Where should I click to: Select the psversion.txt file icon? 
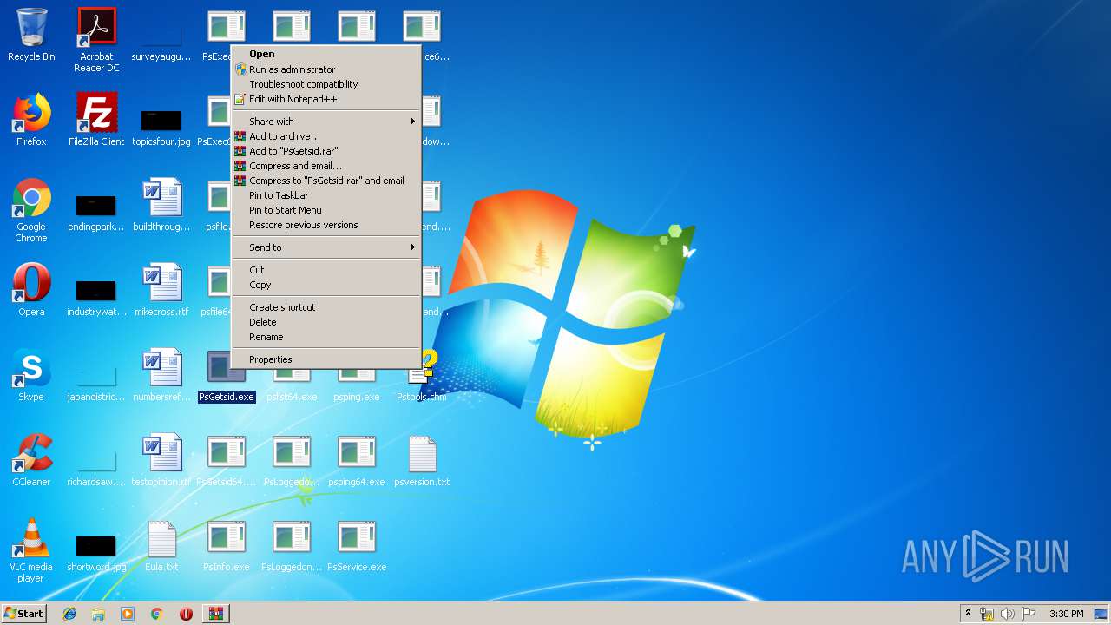click(x=422, y=460)
